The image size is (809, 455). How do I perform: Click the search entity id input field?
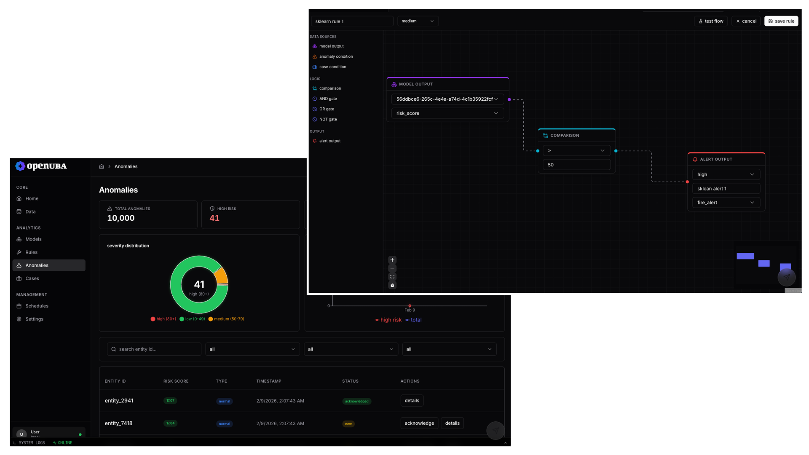click(154, 349)
